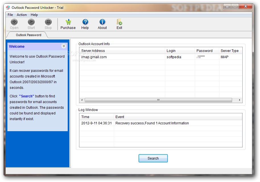Maximize the Outlook Password Unlocker window

pyautogui.click(x=235, y=7)
